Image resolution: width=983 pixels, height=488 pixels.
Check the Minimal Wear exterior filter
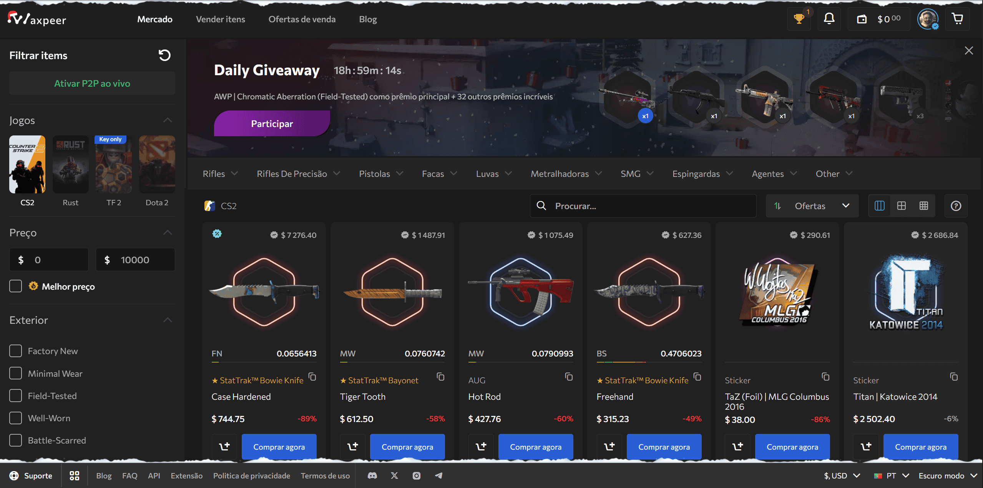click(16, 373)
